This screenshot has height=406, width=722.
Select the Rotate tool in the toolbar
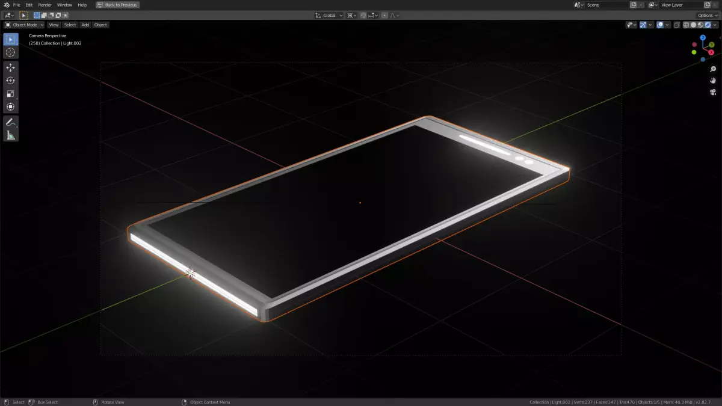pos(10,81)
